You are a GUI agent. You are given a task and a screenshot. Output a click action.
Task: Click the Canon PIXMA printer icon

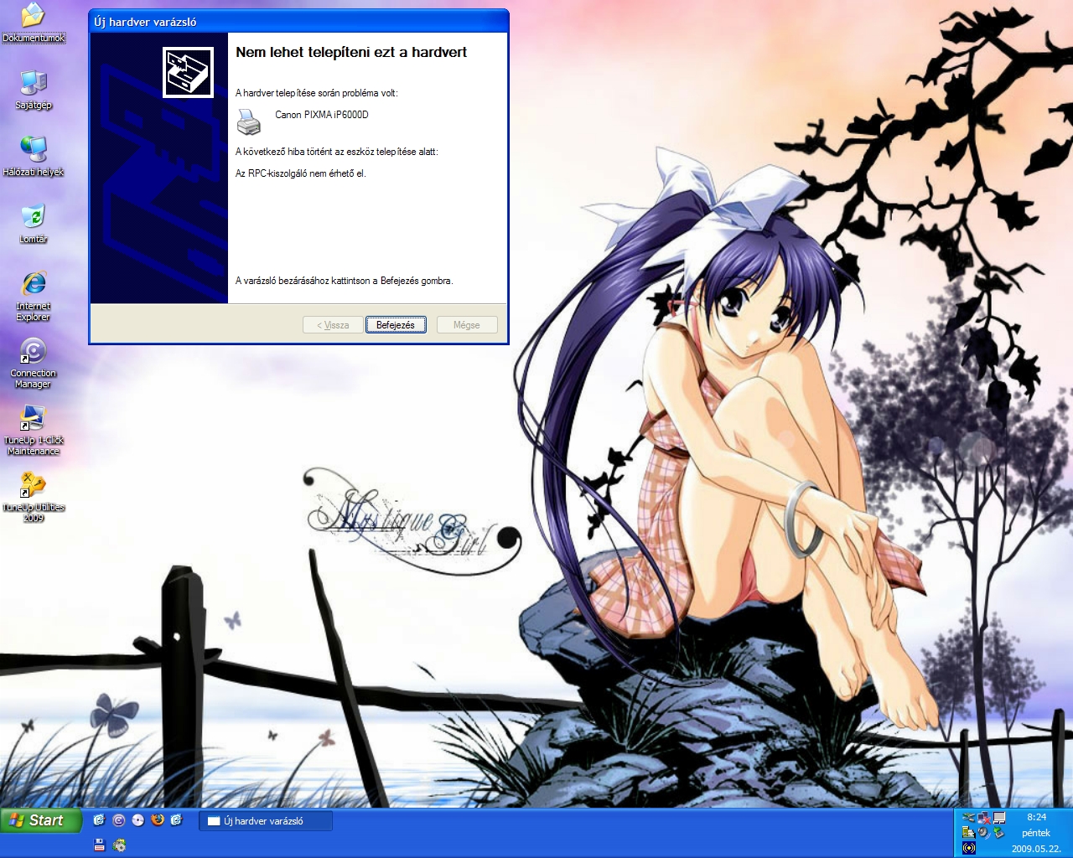[248, 122]
